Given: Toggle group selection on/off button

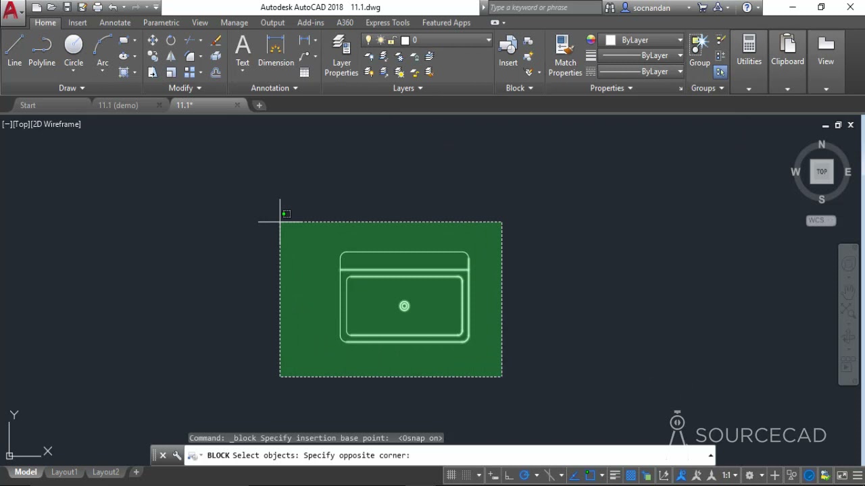Looking at the screenshot, I should click(x=720, y=72).
